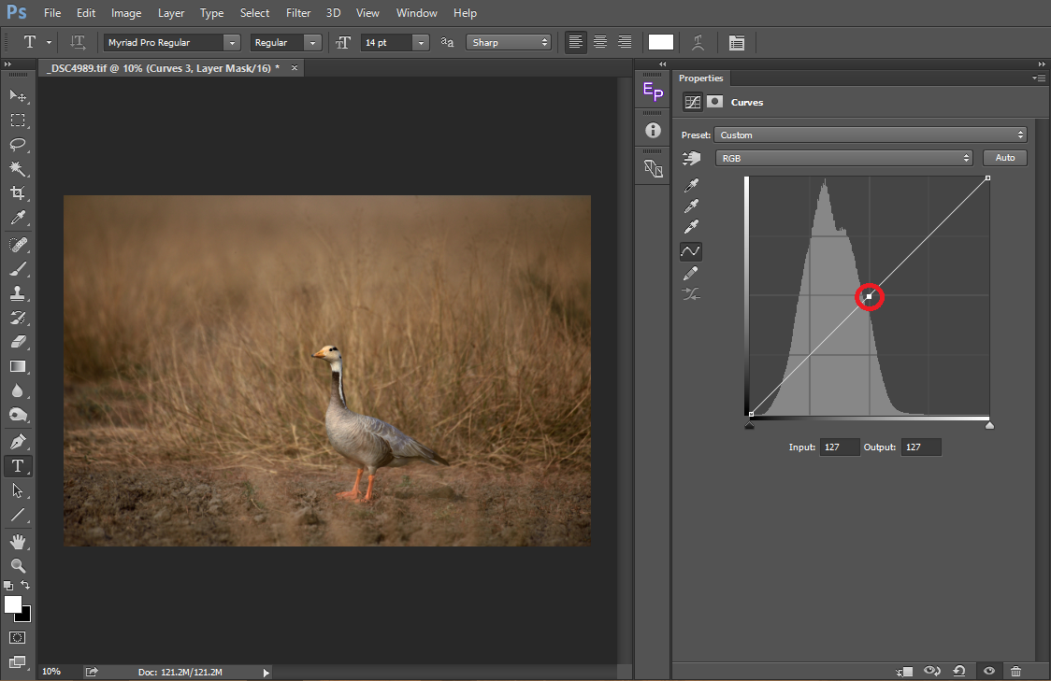Click the on-image adjustment hand tool
The width and height of the screenshot is (1051, 681).
pos(692,159)
